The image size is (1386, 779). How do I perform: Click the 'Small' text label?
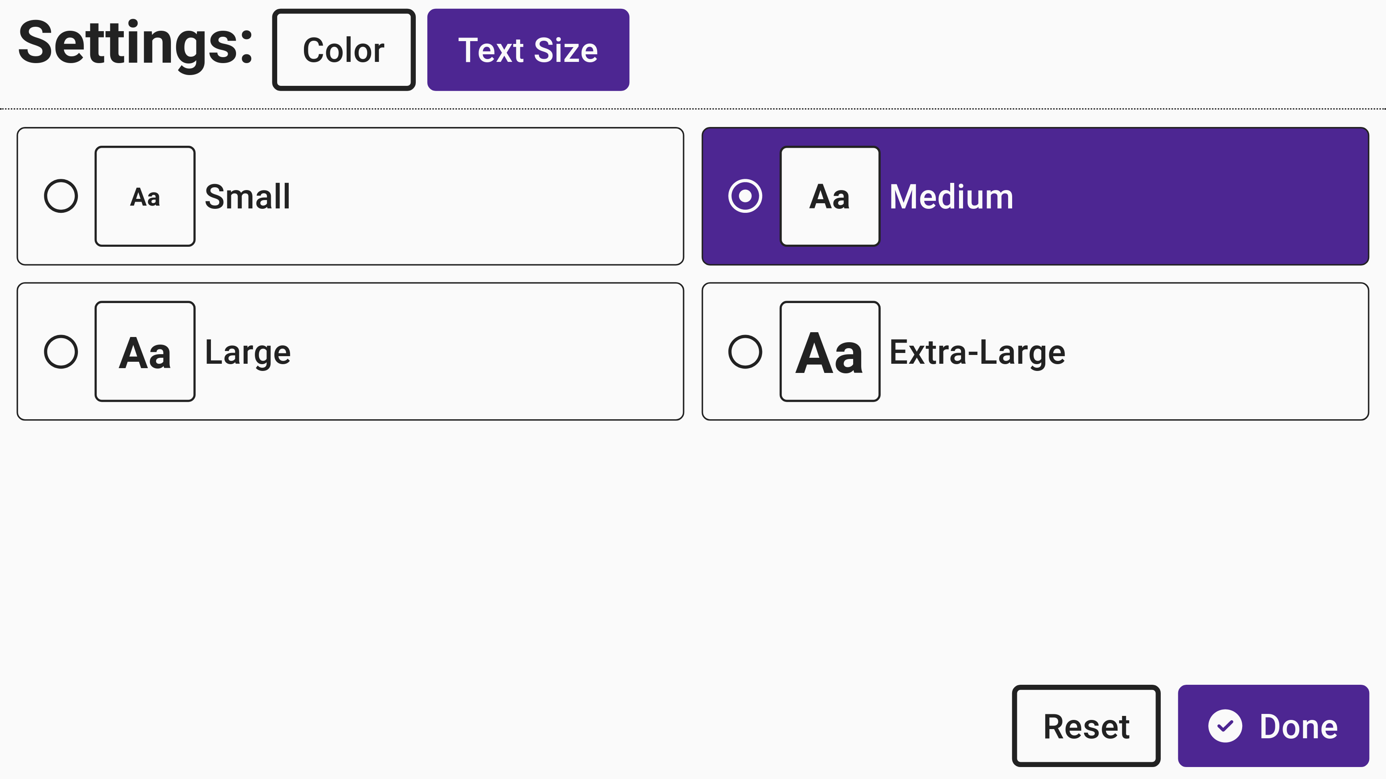[x=248, y=196]
